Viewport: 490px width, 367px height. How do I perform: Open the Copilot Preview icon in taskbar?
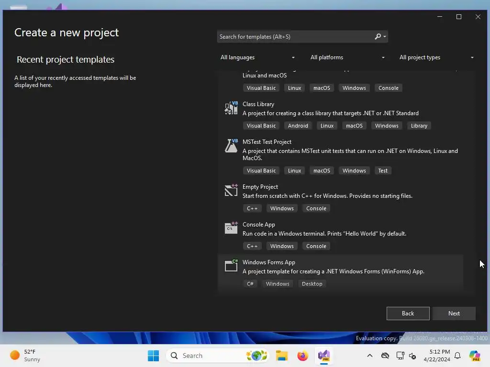click(475, 356)
